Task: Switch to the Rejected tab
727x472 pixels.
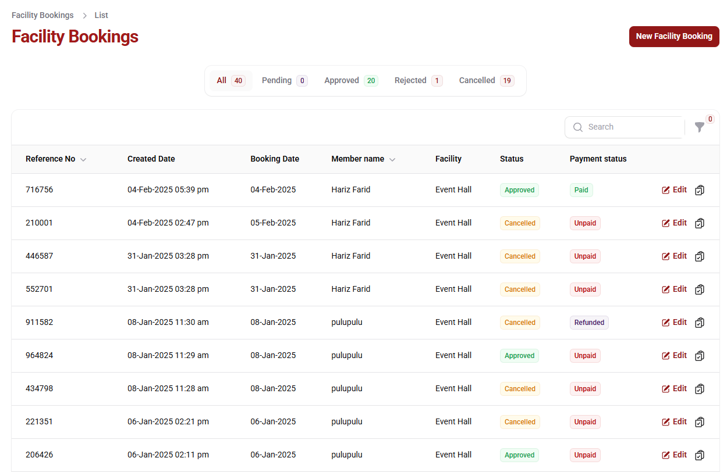Action: click(x=419, y=81)
